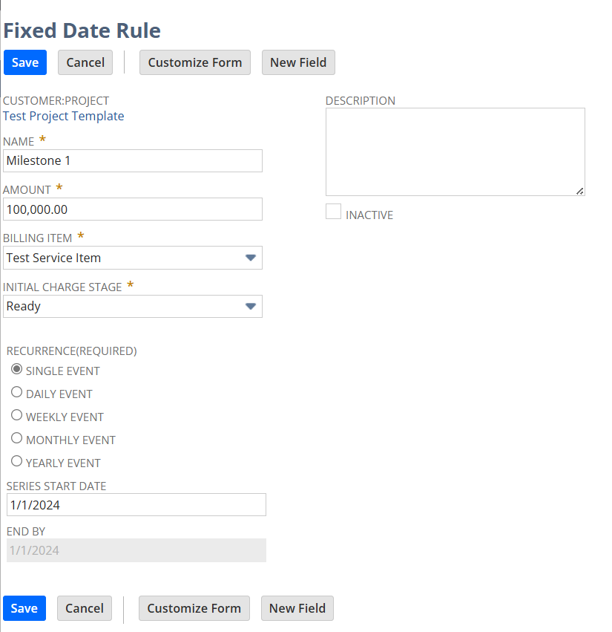The height and width of the screenshot is (632, 612).
Task: Choose Daily Event recurrence
Action: pos(16,393)
